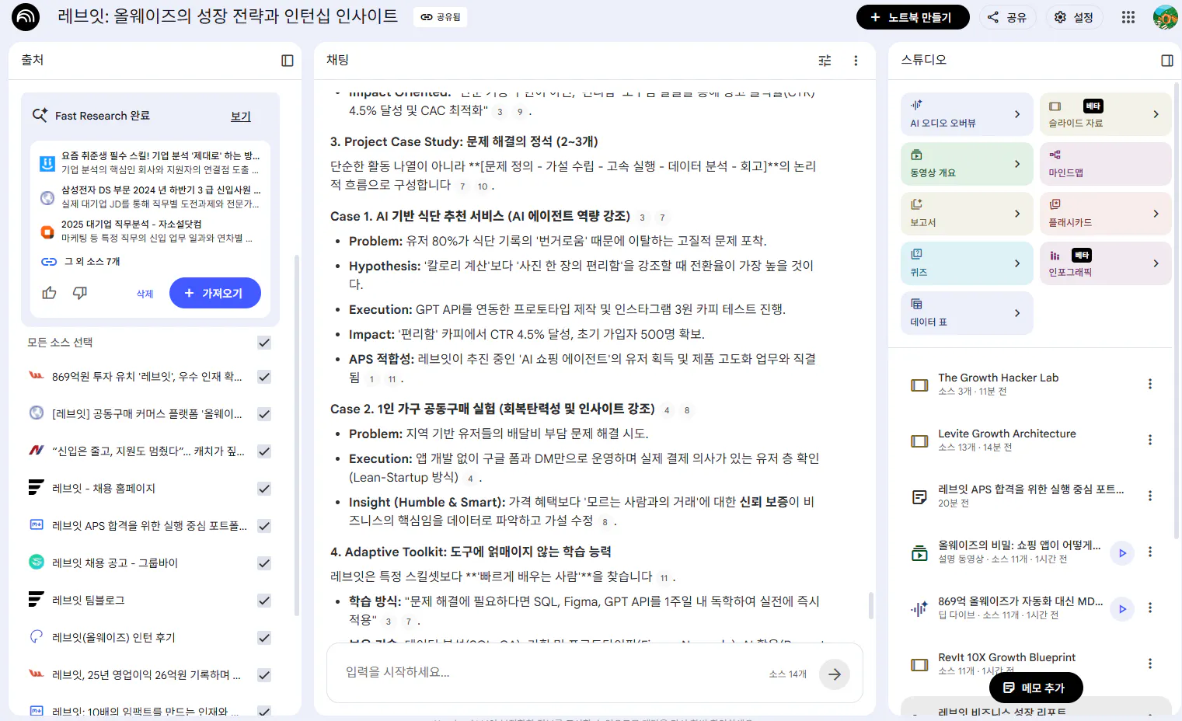Uncheck source 레브잇 APS 합격을 위한 실행 중심
Viewport: 1182px width, 721px height.
tap(264, 526)
